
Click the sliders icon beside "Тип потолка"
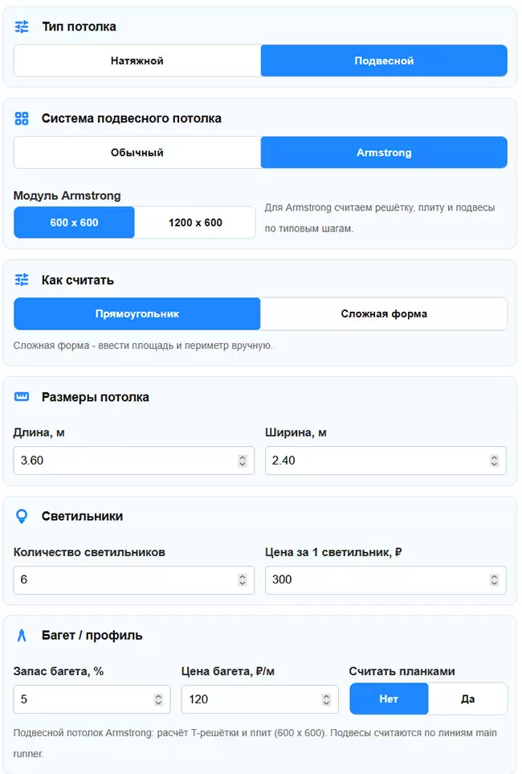(22, 27)
